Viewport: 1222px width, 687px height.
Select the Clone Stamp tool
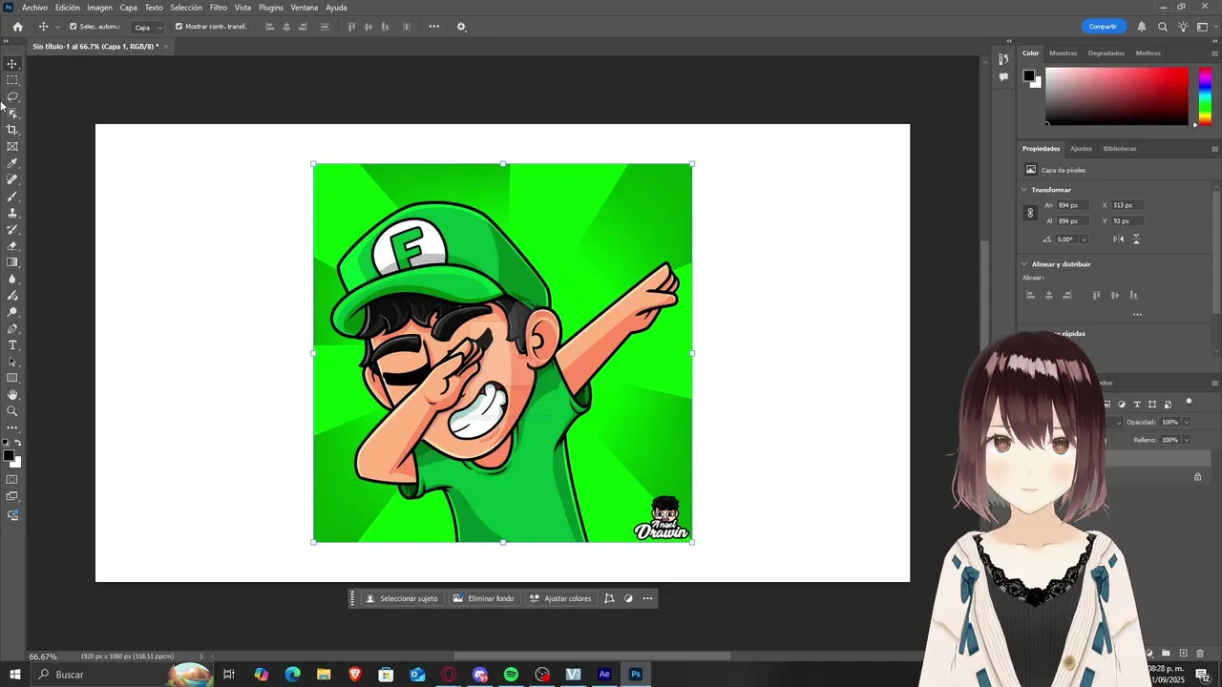(12, 213)
